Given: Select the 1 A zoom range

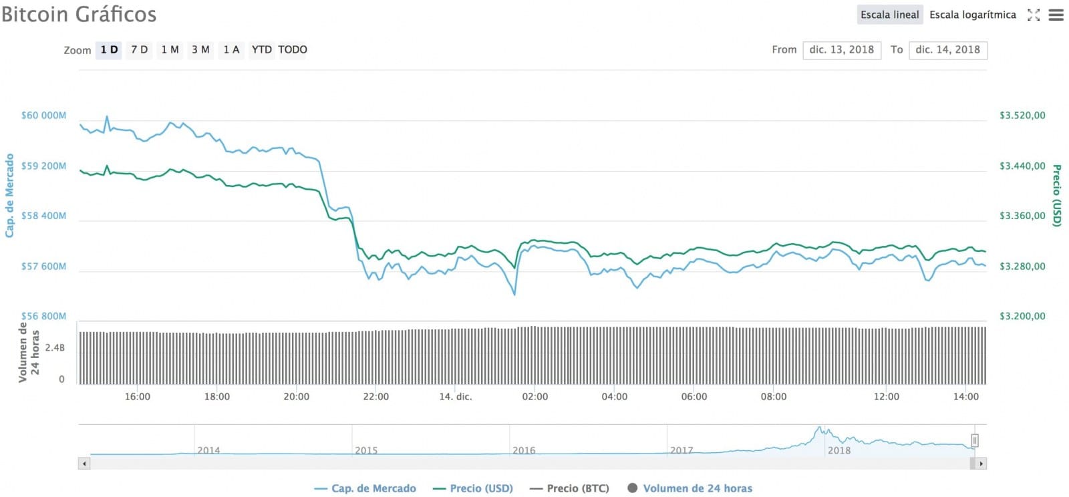Looking at the screenshot, I should point(231,50).
